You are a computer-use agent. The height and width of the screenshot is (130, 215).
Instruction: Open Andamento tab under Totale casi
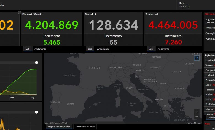[163, 49]
